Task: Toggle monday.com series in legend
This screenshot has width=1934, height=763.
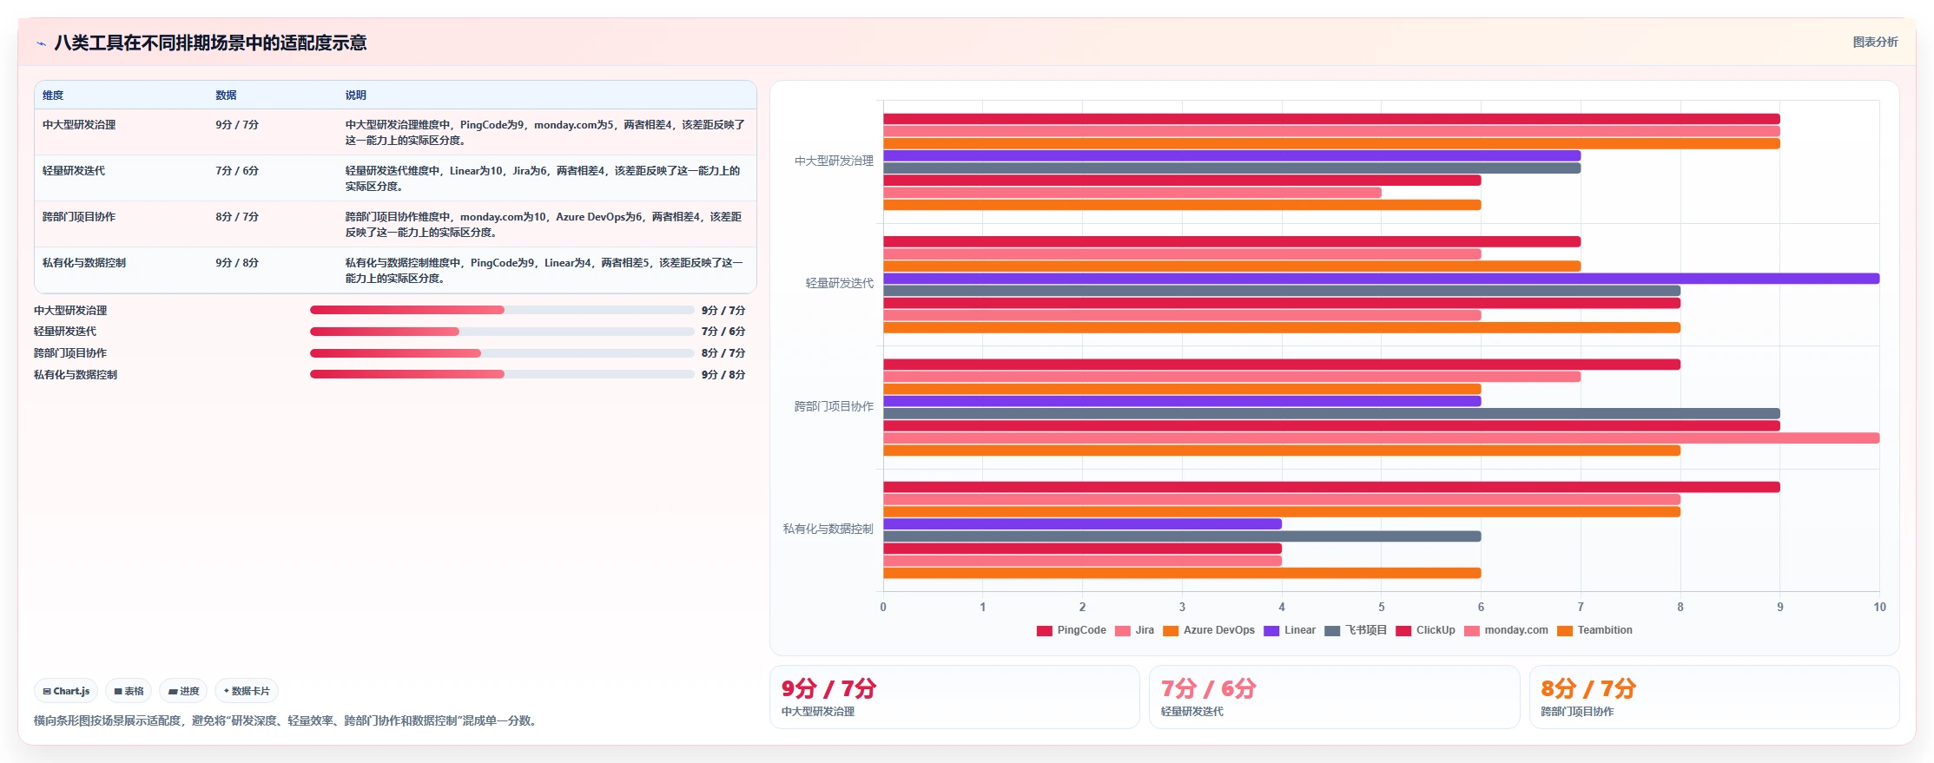Action: (x=1506, y=631)
